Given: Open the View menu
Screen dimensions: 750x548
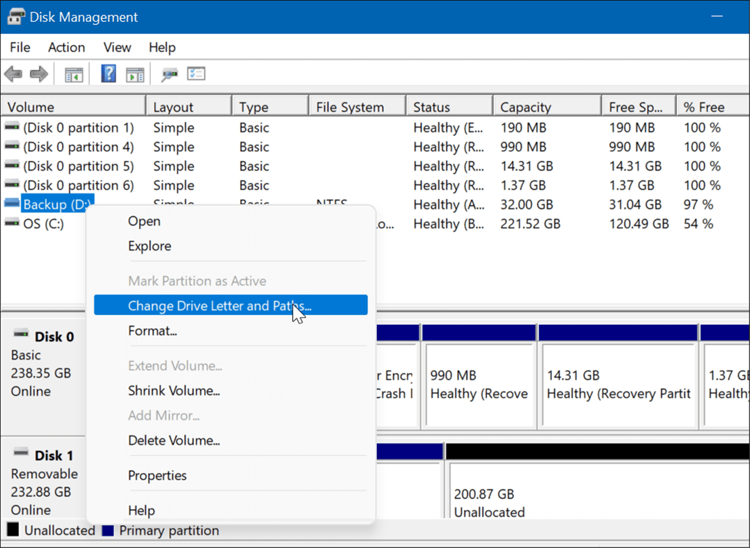Looking at the screenshot, I should tap(117, 47).
